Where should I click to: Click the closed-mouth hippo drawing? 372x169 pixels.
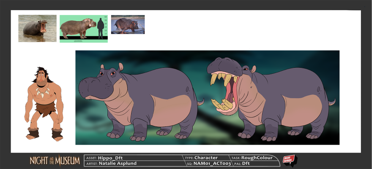pyautogui.click(x=141, y=102)
